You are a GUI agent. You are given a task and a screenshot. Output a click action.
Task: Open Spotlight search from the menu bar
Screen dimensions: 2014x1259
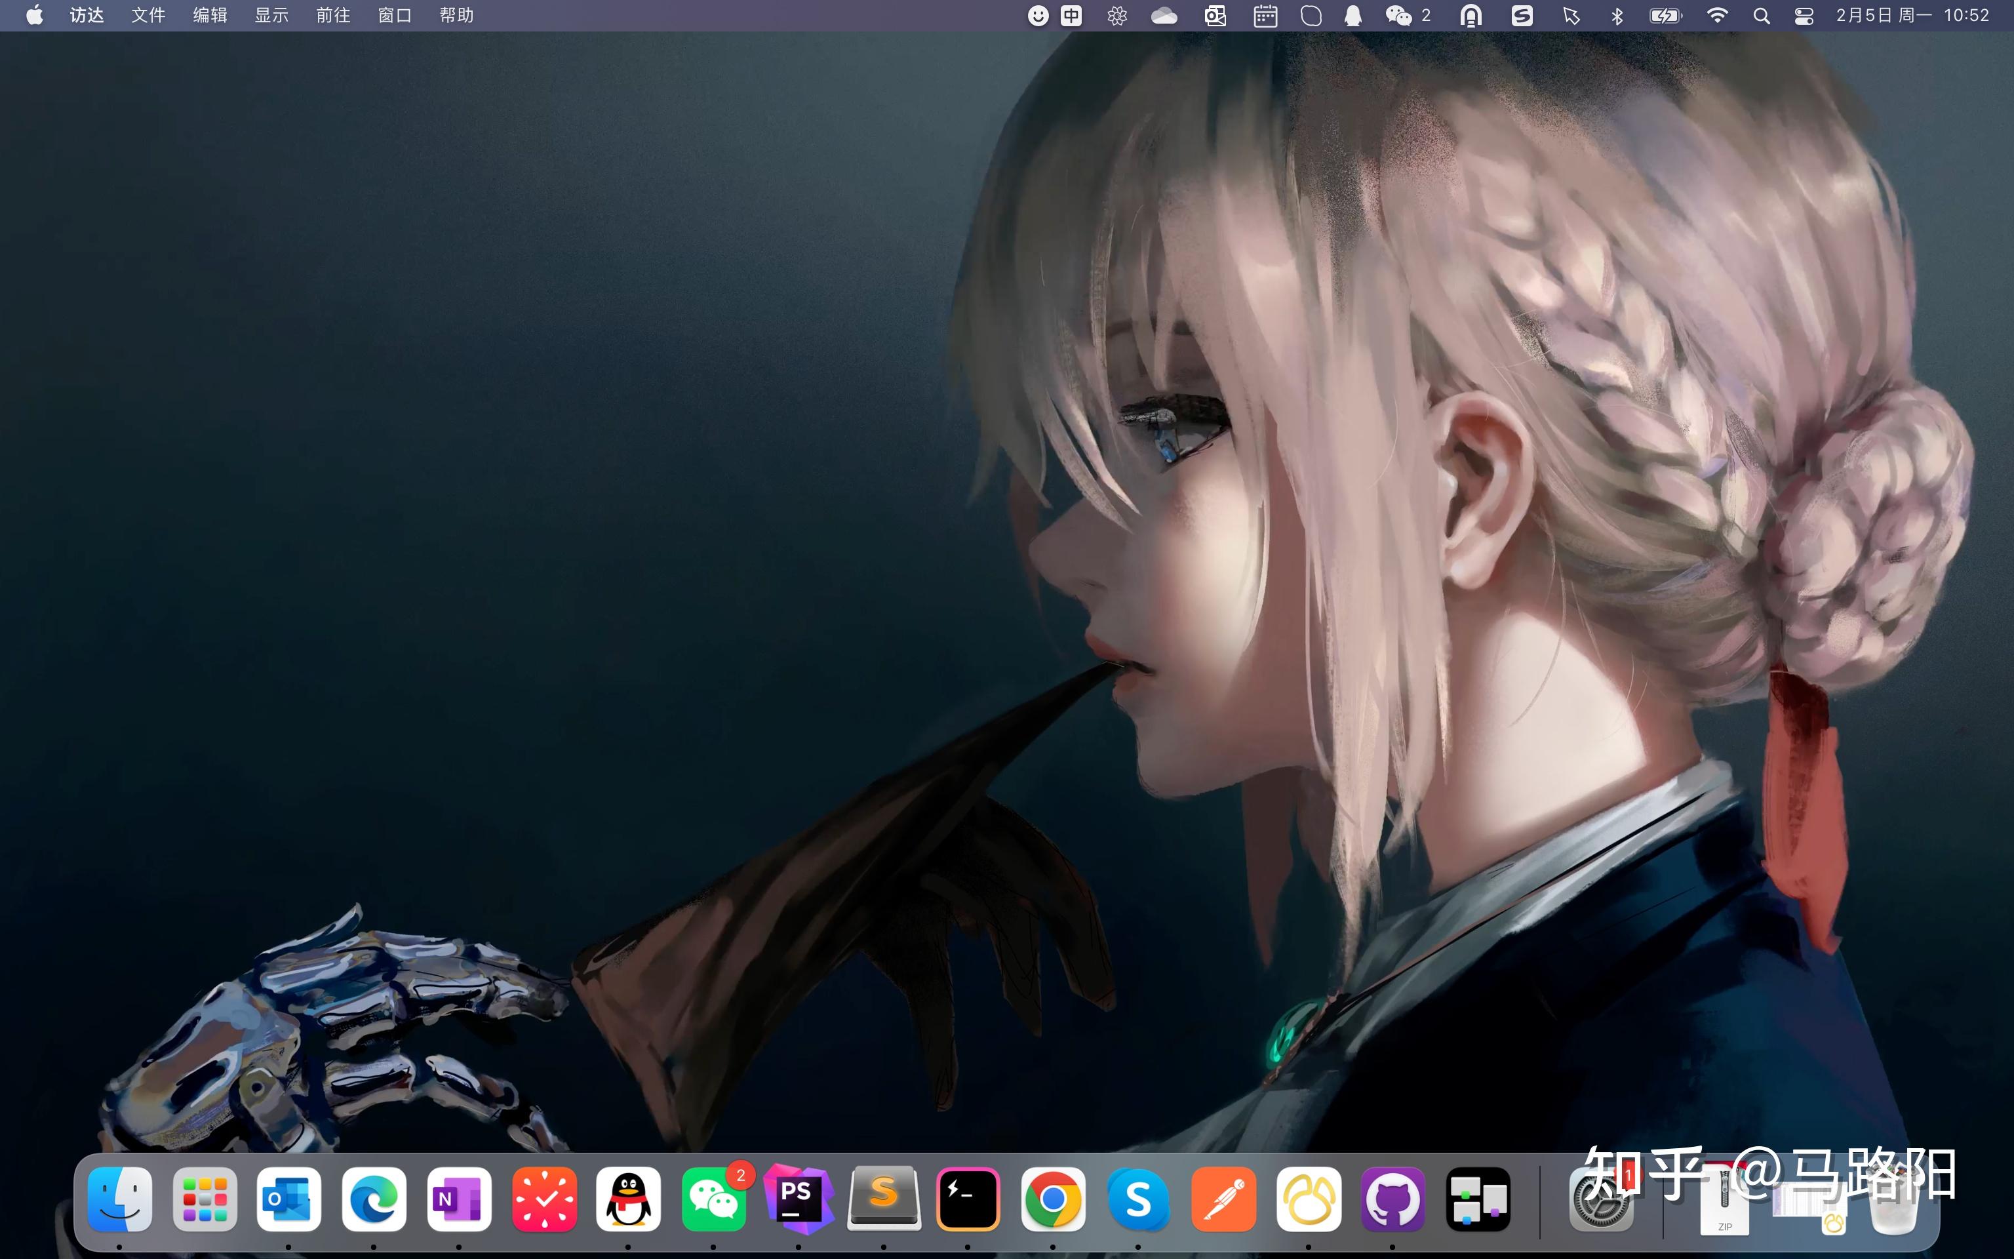1762,15
